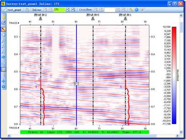
Task: Click the icon right of text_guan1
Action: coord(27,10)
